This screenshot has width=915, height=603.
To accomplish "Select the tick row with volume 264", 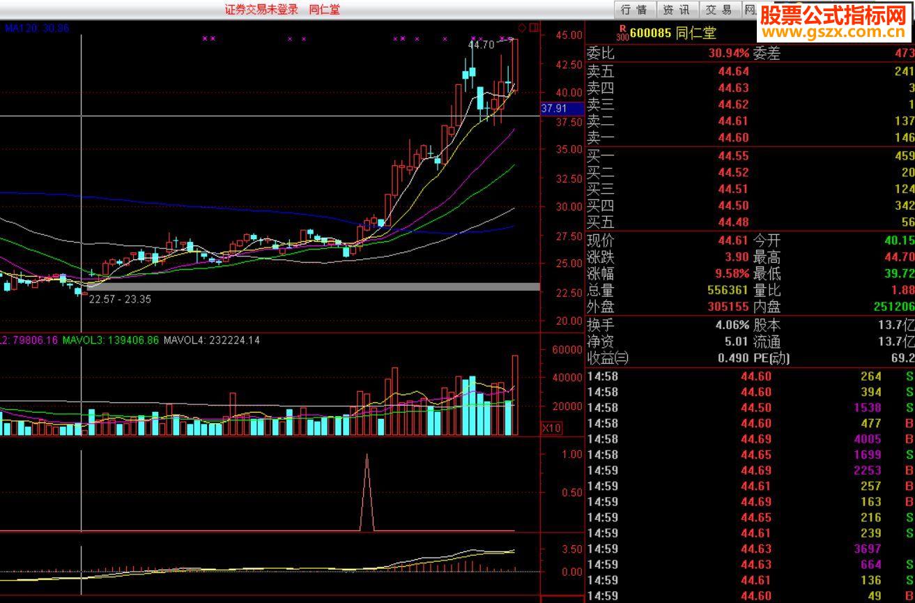I will pyautogui.click(x=751, y=376).
